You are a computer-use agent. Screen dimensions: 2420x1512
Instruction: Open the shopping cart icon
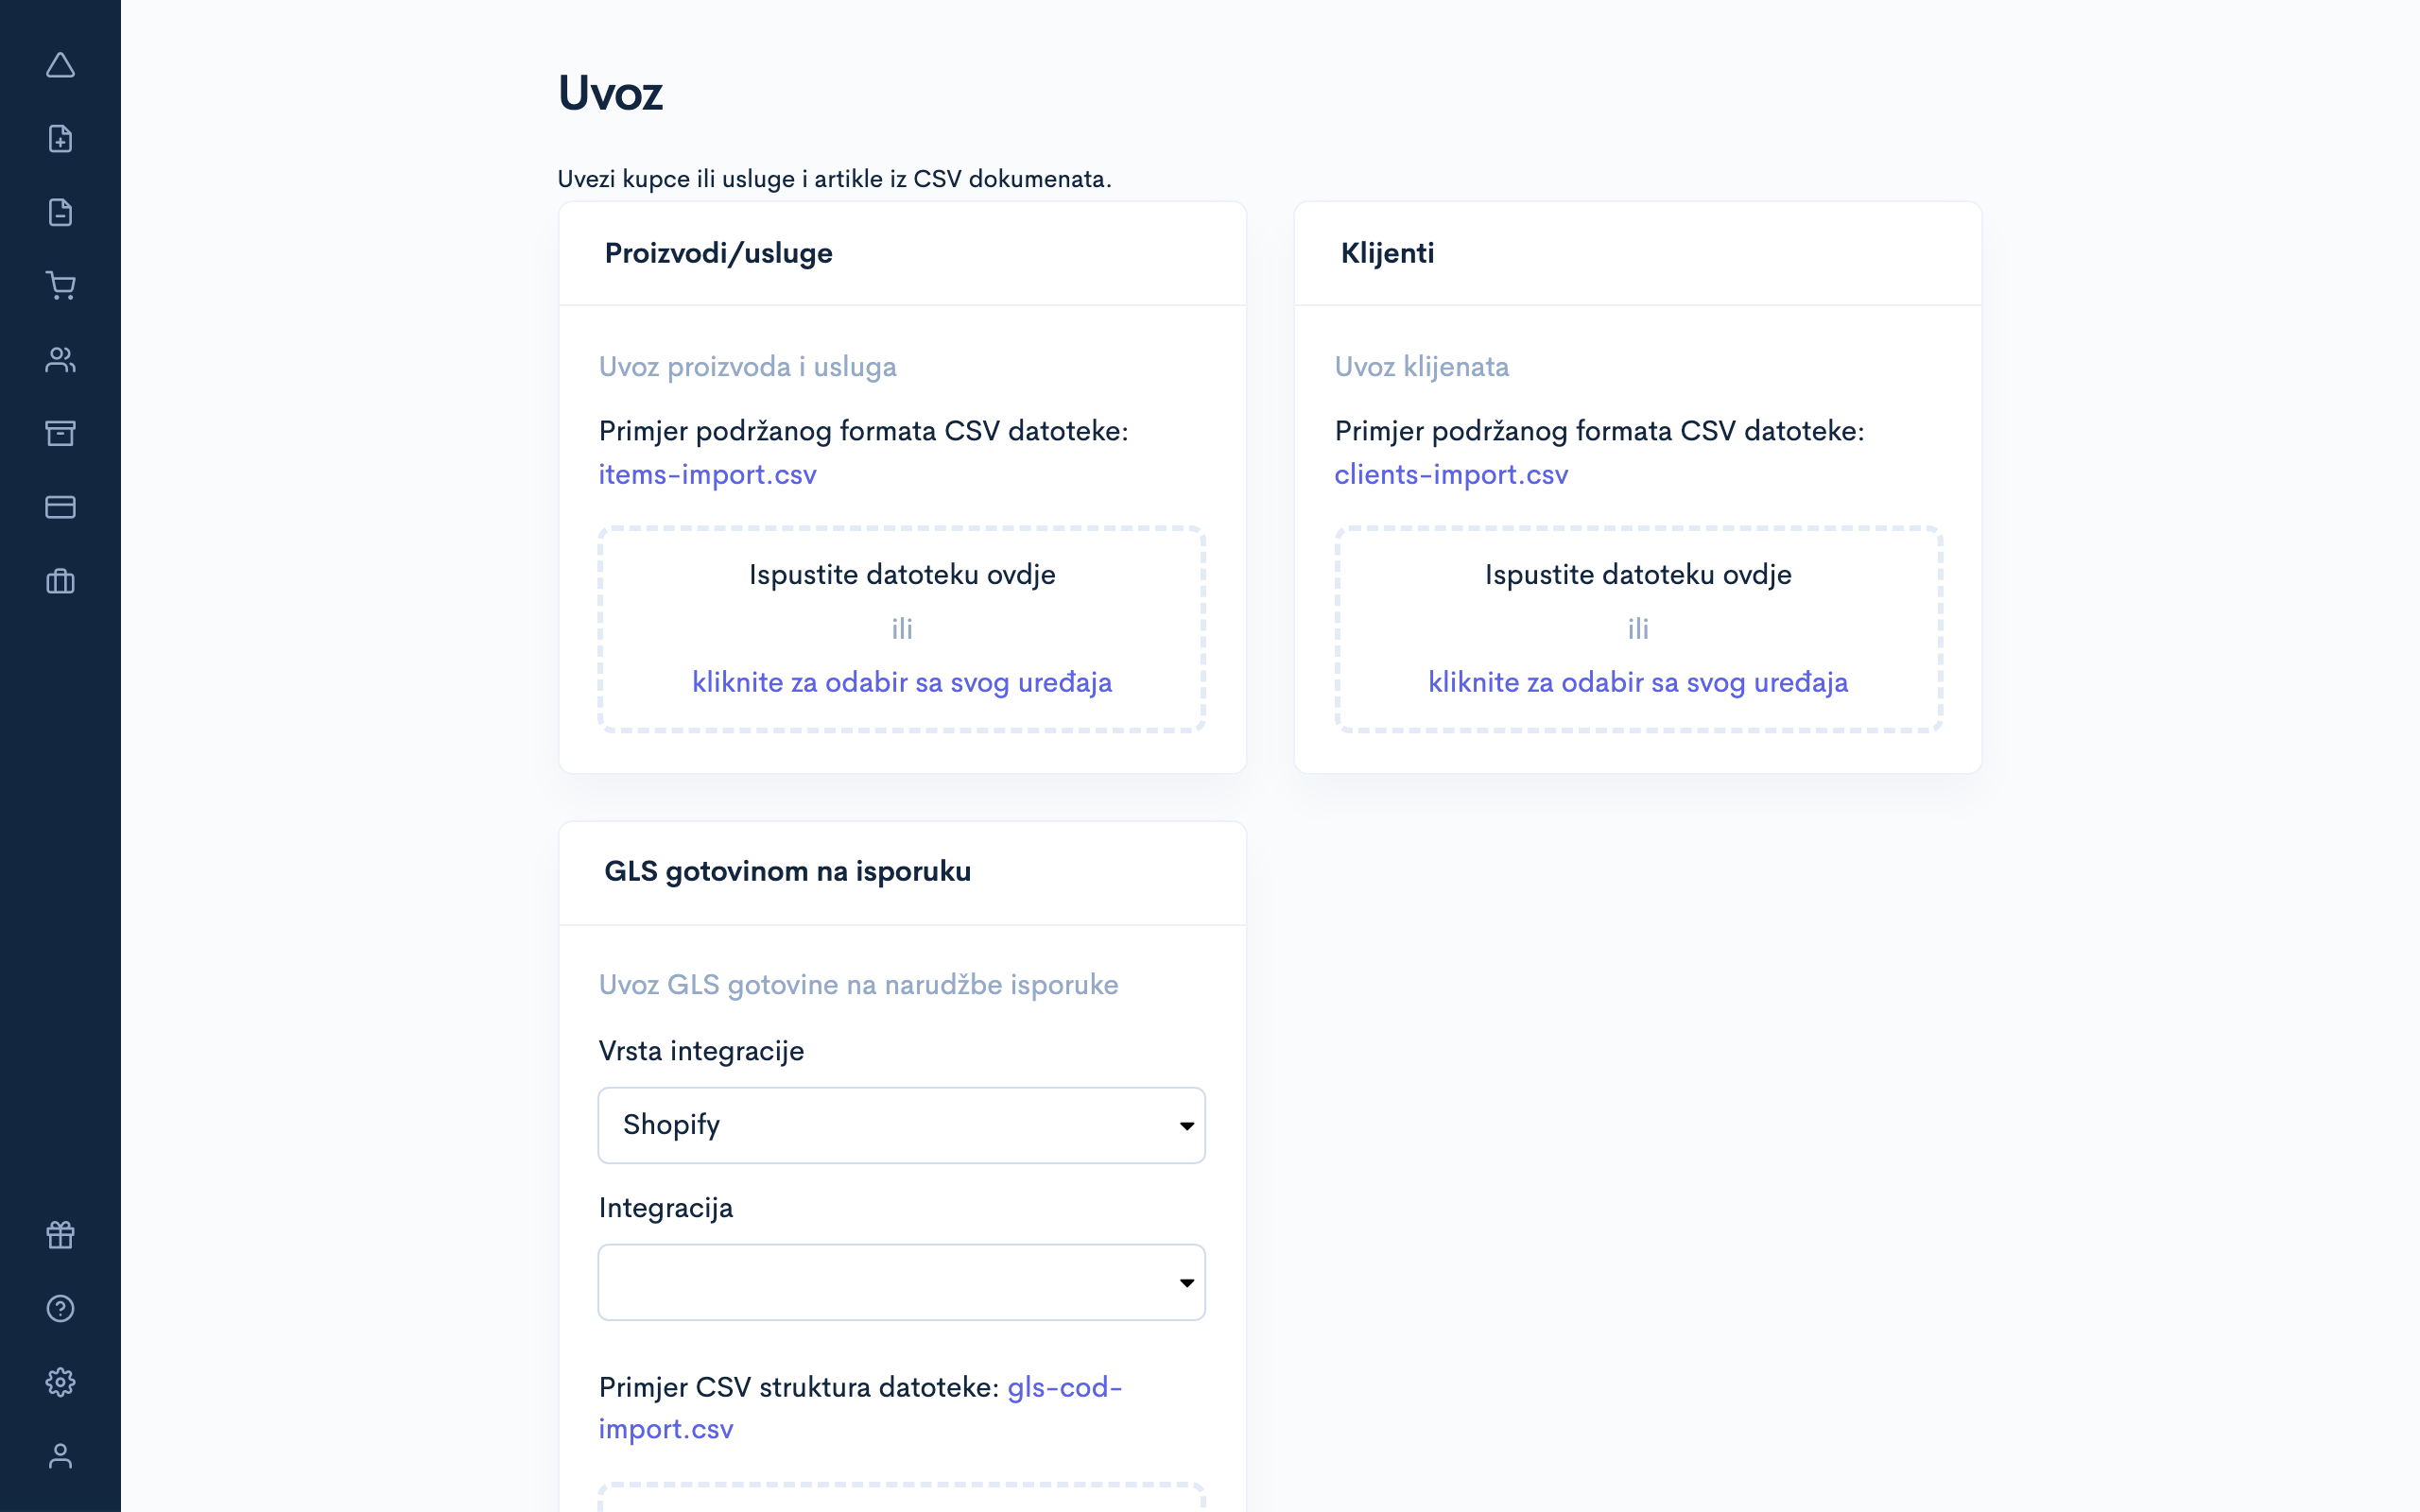point(60,286)
